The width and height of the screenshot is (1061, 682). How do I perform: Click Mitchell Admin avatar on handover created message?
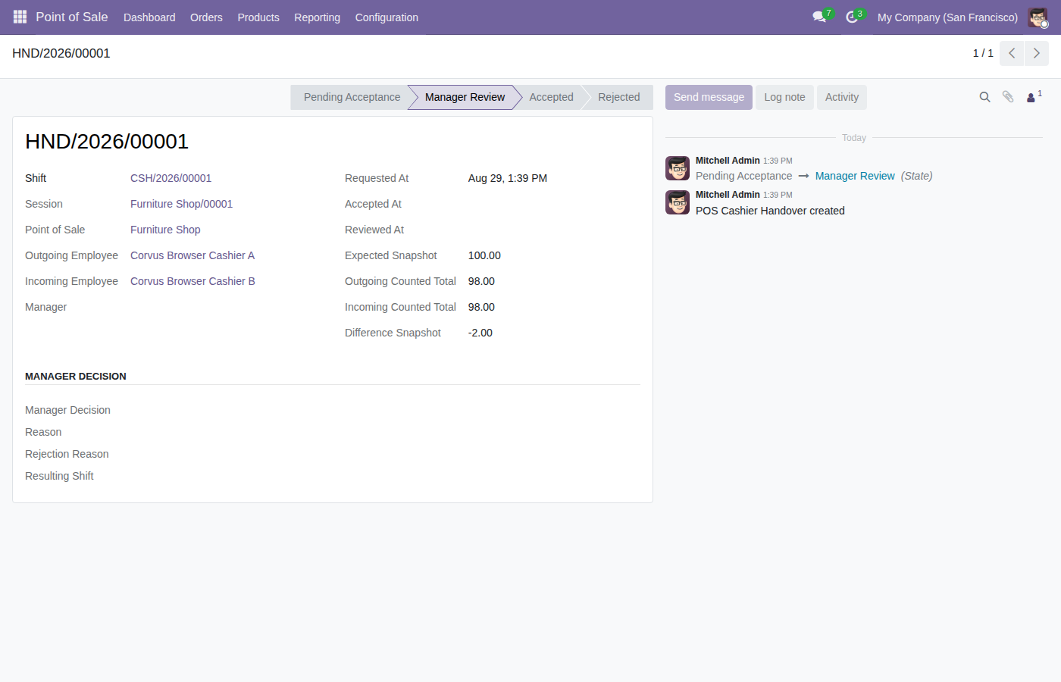(678, 202)
